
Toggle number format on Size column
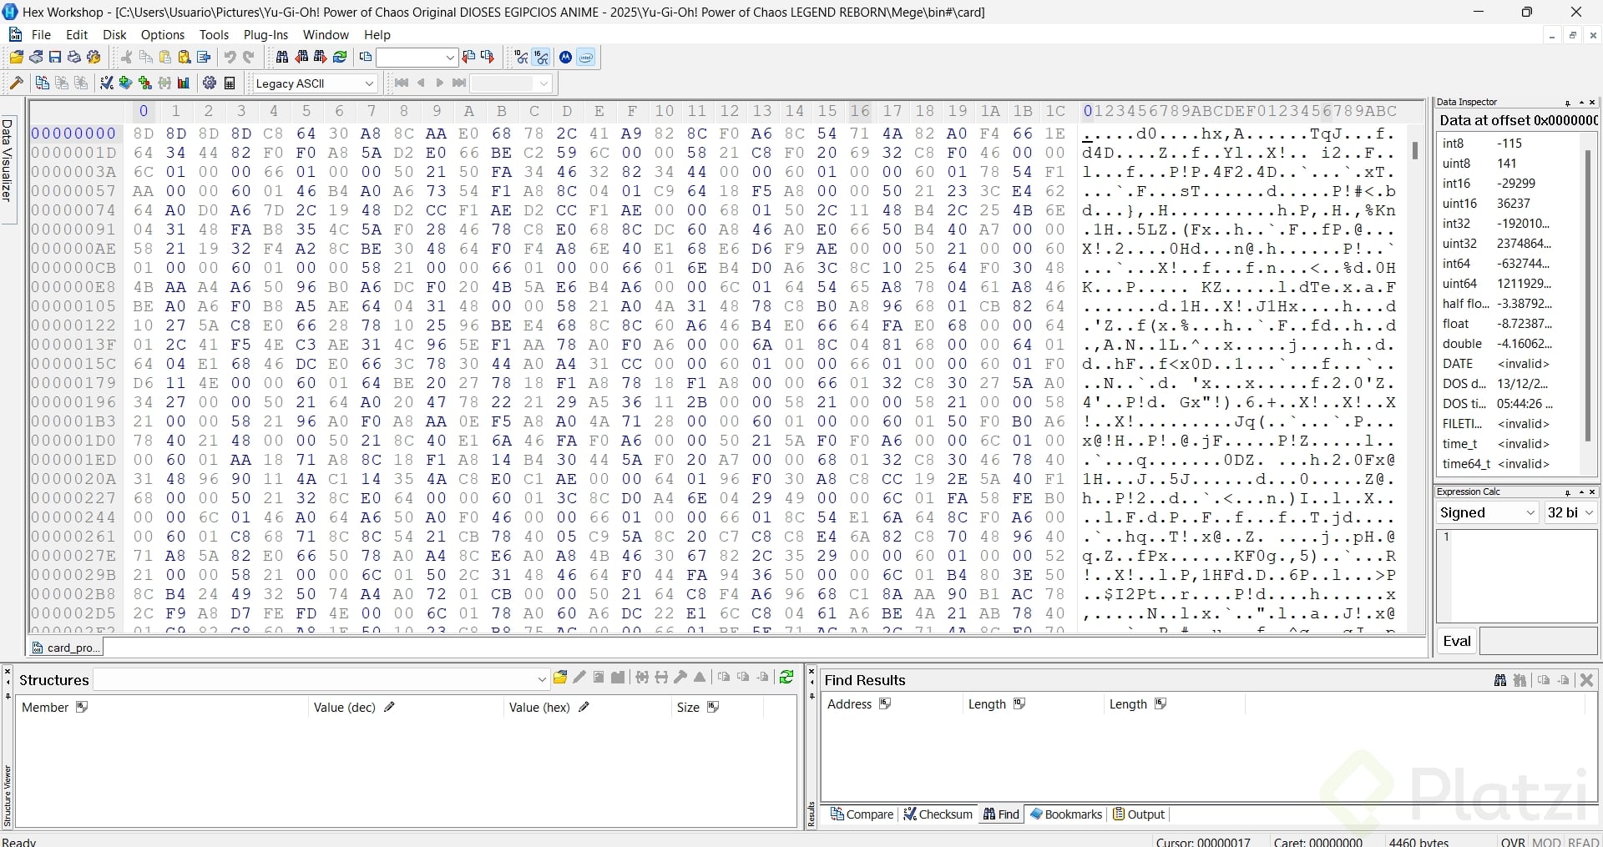coord(713,707)
